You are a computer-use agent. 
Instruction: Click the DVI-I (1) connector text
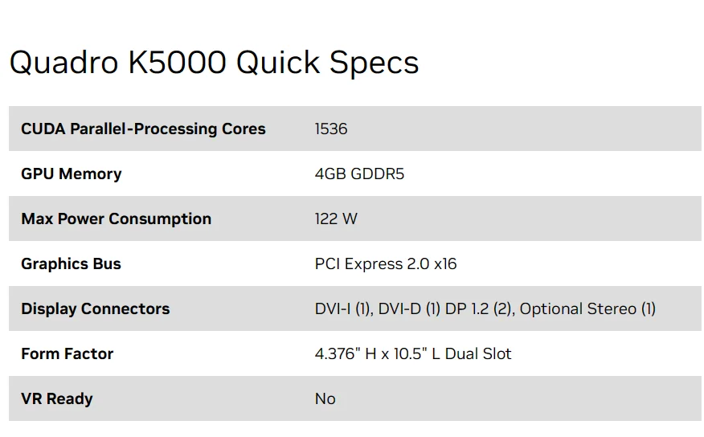coord(344,308)
